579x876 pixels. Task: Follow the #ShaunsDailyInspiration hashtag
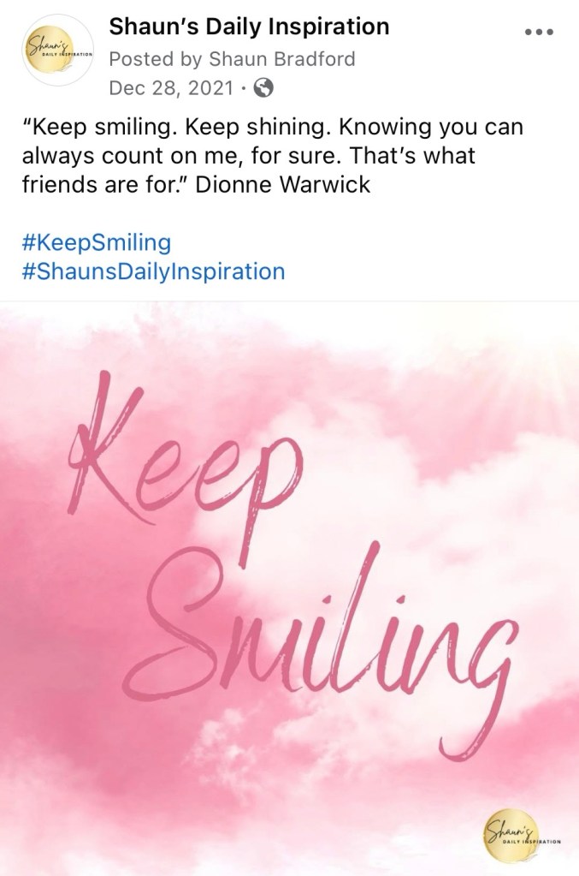click(x=153, y=271)
